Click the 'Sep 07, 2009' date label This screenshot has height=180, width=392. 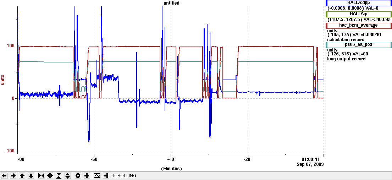(x=310, y=164)
